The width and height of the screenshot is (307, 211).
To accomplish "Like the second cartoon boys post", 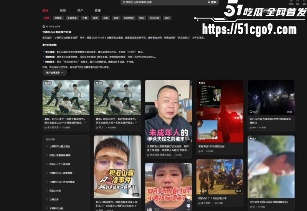I will click(x=97, y=112).
